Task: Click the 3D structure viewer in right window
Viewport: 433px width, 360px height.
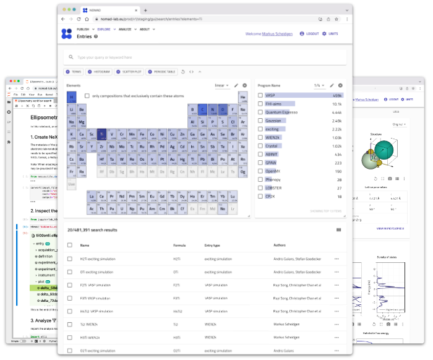Action: 380,154
